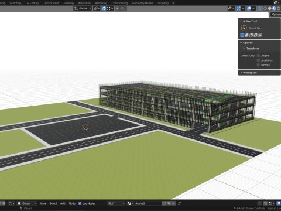
Task: Duplicate the Asphalt material with copy icon
Action: coord(169,203)
